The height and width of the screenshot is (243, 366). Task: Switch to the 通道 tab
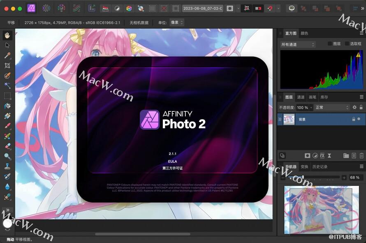[301, 97]
